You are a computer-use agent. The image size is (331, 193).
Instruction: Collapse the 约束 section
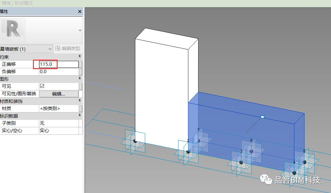(x=80, y=57)
